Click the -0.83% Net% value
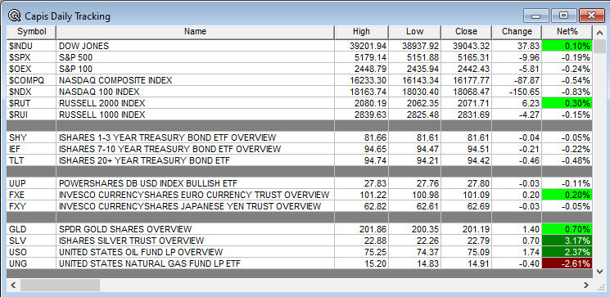Image resolution: width=610 pixels, height=297 pixels. [x=576, y=92]
